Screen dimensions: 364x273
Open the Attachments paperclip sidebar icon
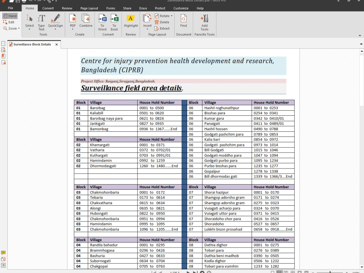tap(3, 259)
